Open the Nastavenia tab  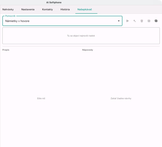[x=28, y=9]
